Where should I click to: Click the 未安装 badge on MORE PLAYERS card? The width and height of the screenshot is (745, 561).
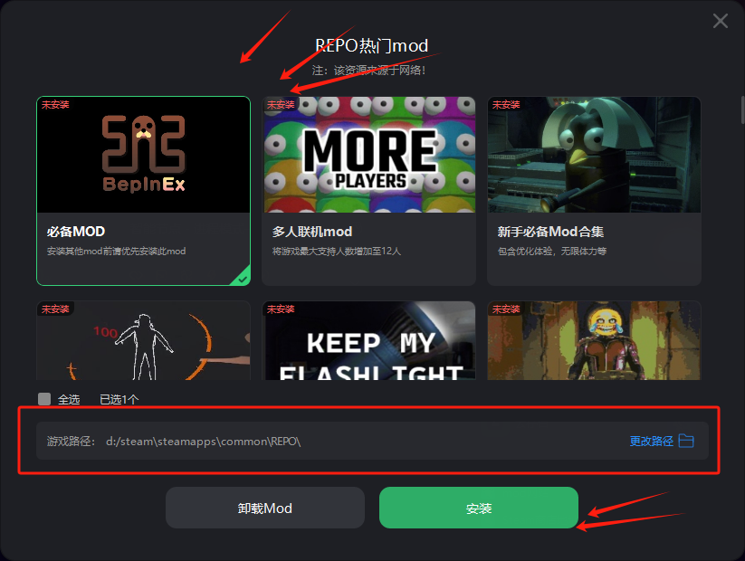[x=281, y=104]
